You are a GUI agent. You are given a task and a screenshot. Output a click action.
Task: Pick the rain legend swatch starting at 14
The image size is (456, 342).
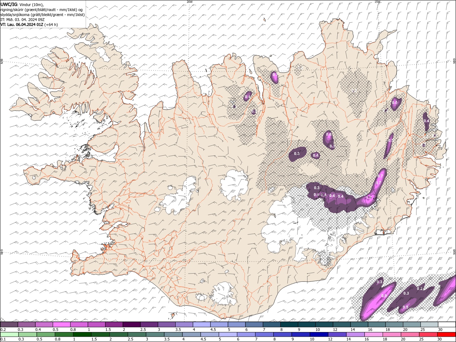(356, 335)
